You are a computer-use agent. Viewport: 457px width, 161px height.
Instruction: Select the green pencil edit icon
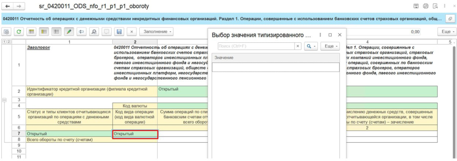click(x=69, y=32)
